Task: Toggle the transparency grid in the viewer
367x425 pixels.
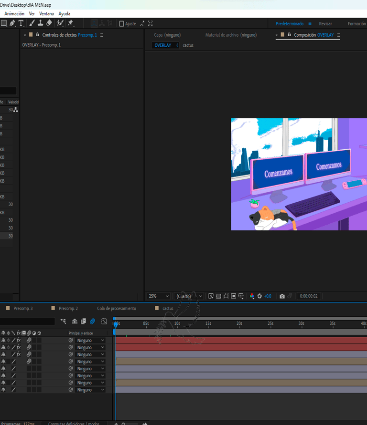Action: pyautogui.click(x=218, y=296)
